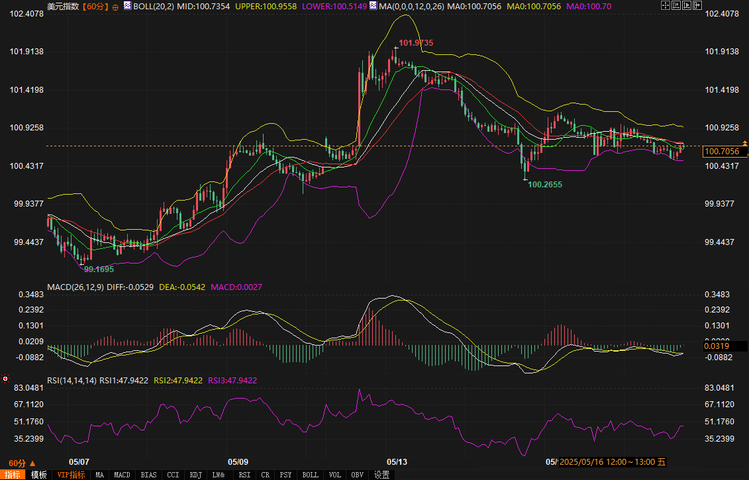Click the 2025/05/16 12:00~13:00 time readout
The image size is (749, 480).
tap(613, 462)
